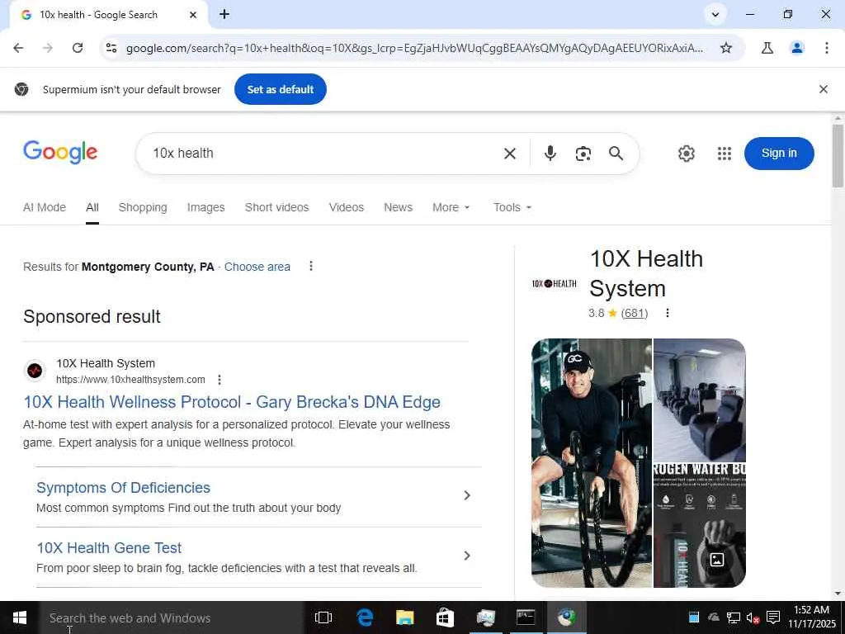Click the 10X Health logo in knowledge panel
This screenshot has height=634, width=845.
click(x=554, y=284)
